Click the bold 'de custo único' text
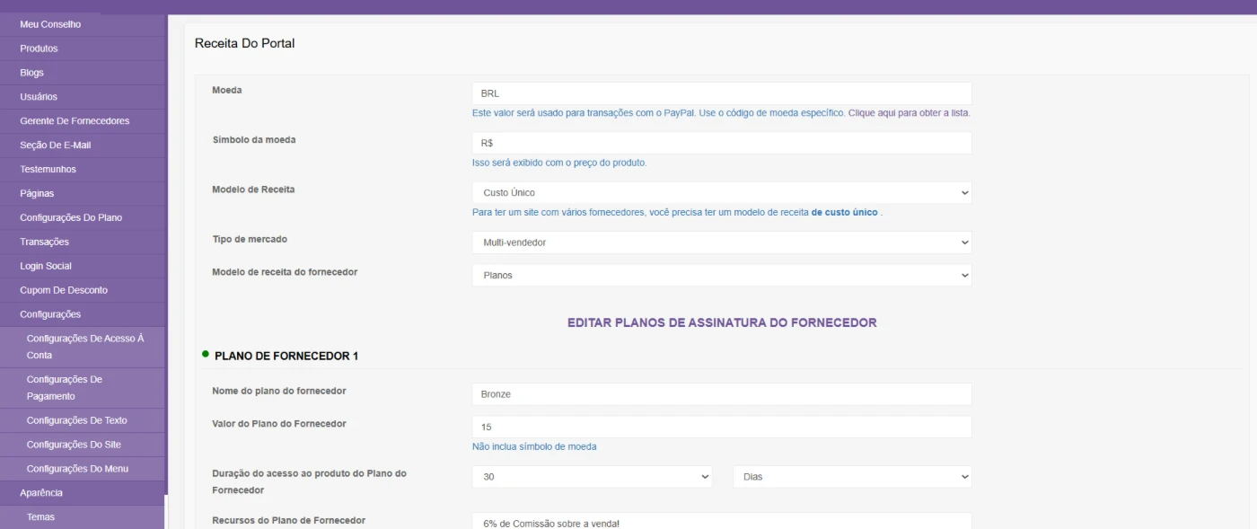Screen dimensions: 1257x529 pyautogui.click(x=845, y=213)
